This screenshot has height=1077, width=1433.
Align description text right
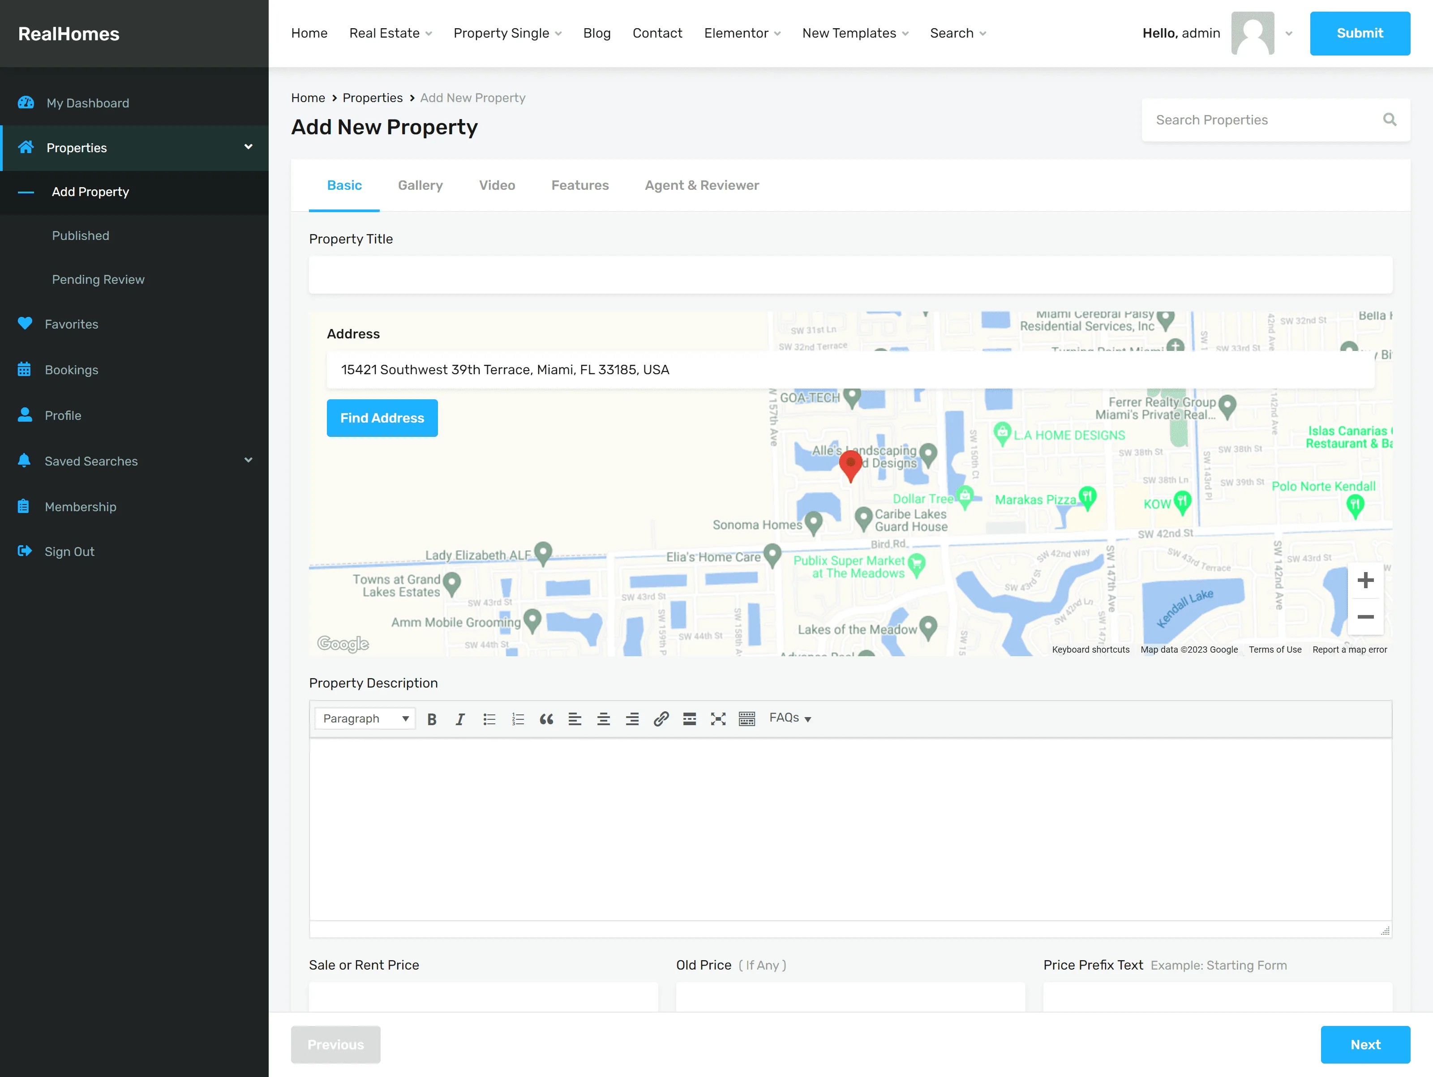coord(631,719)
